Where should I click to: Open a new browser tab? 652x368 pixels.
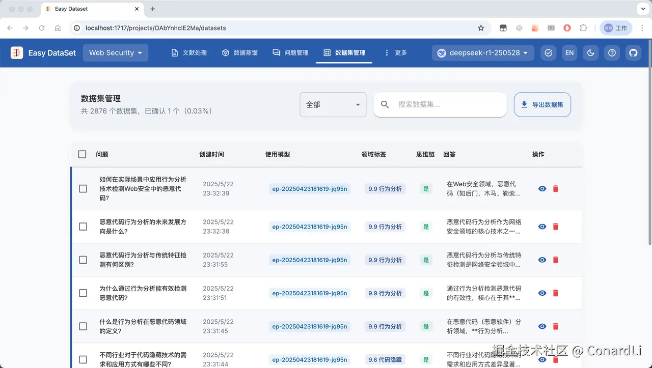153,9
